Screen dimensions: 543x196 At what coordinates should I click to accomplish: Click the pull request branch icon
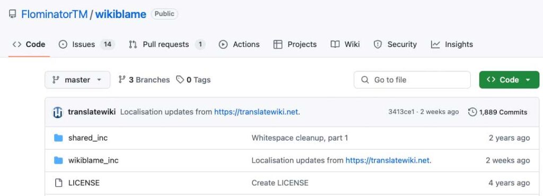(133, 44)
